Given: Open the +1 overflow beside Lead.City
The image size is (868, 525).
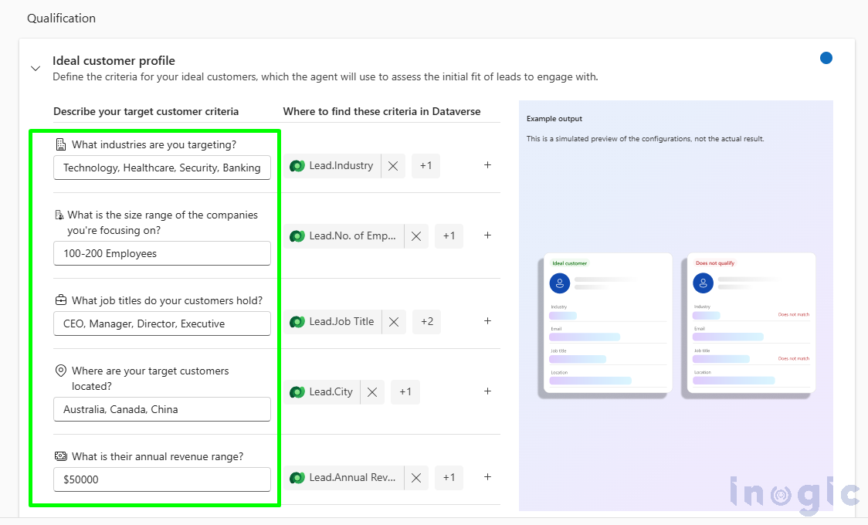Looking at the screenshot, I should (x=405, y=392).
